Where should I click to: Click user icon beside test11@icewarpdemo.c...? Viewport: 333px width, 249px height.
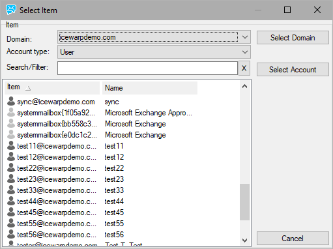pos(11,145)
